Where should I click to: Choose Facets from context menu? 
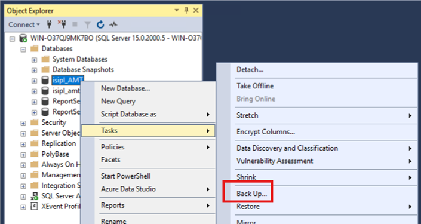click(148, 160)
